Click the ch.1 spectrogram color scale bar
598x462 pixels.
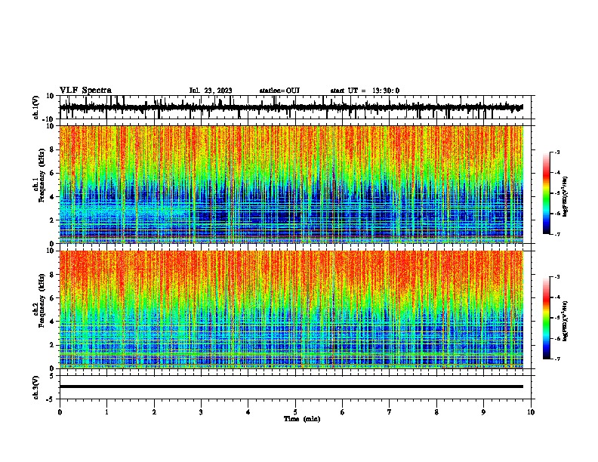tap(547, 193)
